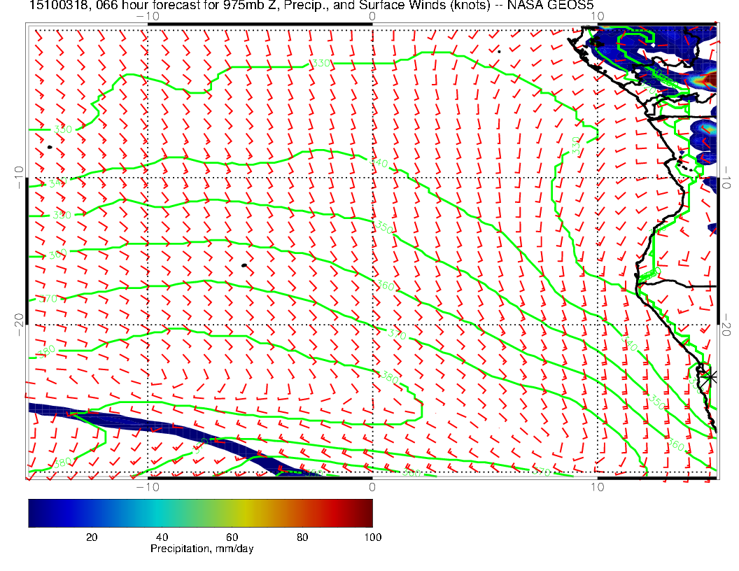Click the "100" tick label under the colorbar

(372, 537)
